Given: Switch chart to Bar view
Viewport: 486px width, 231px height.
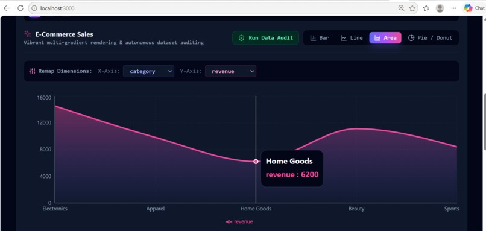Looking at the screenshot, I should click(x=320, y=38).
